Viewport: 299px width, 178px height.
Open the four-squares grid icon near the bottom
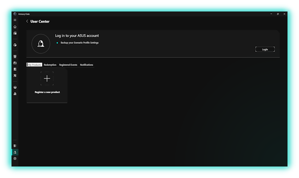[15, 146]
